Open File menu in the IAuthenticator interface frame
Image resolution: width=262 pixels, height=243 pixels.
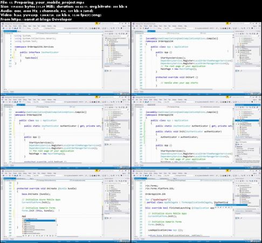[x=3, y=26]
